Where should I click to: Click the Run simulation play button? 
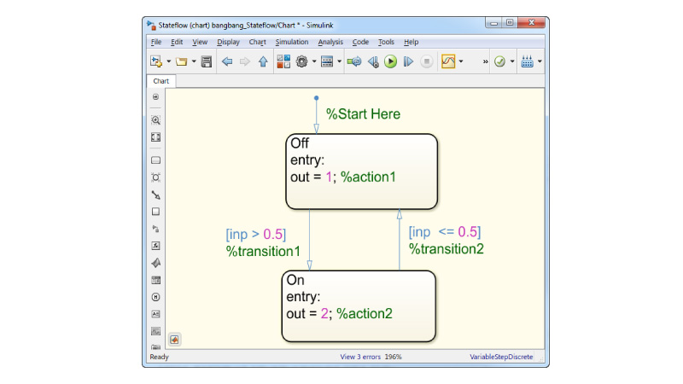390,61
